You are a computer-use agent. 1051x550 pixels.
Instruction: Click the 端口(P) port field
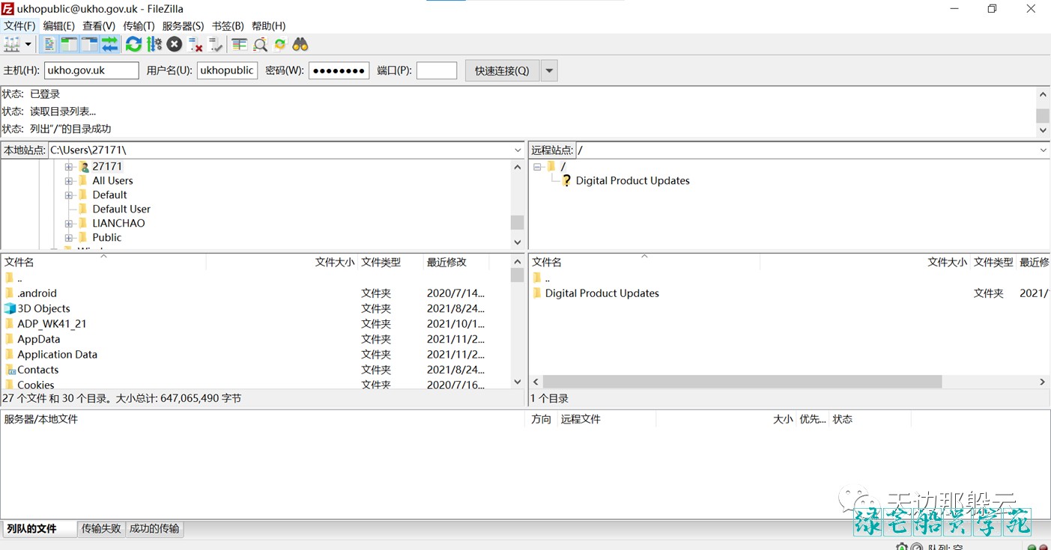[x=437, y=70]
